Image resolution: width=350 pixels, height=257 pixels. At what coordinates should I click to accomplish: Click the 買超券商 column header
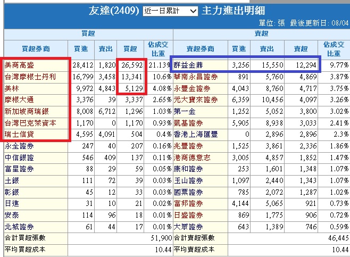(36, 49)
